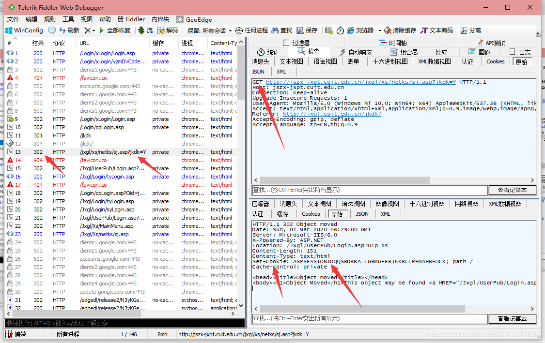This screenshot has width=545, height=343.
Task: Open dropdown arrow next to X remove
Action: tap(93, 31)
